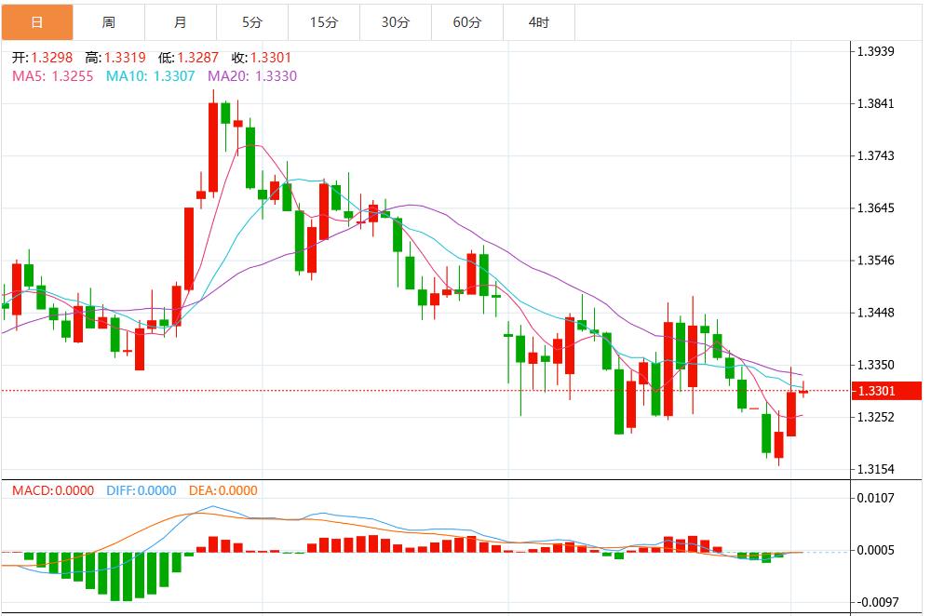
Task: Click the DIFF value label
Action: pos(142,490)
